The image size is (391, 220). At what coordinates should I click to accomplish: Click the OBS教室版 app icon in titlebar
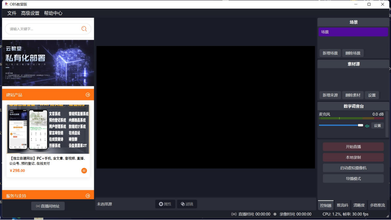click(x=6, y=4)
